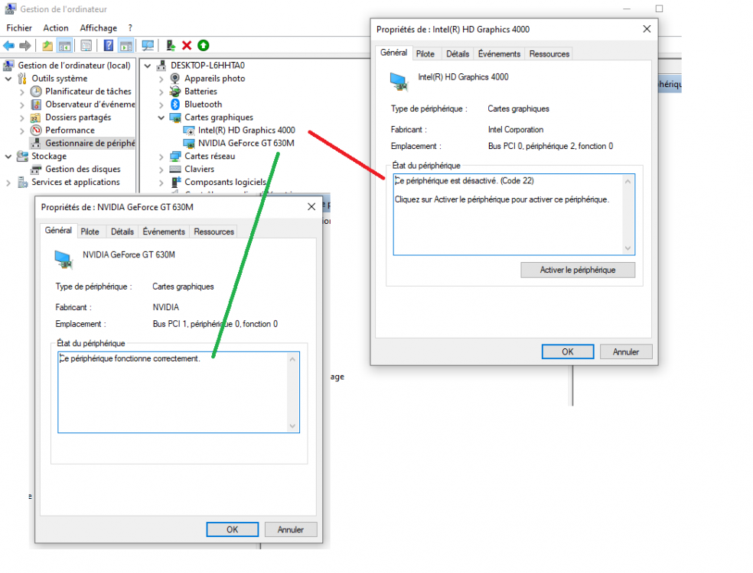Click the up-one-level folder toolbar icon
Image resolution: width=753 pixels, height=573 pixels.
tap(47, 46)
